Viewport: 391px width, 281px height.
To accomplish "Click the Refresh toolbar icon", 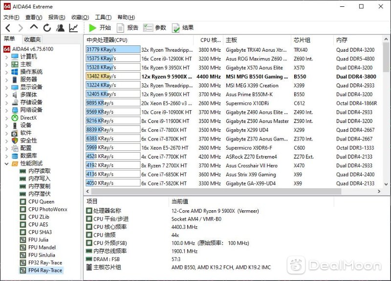I will coord(47,28).
